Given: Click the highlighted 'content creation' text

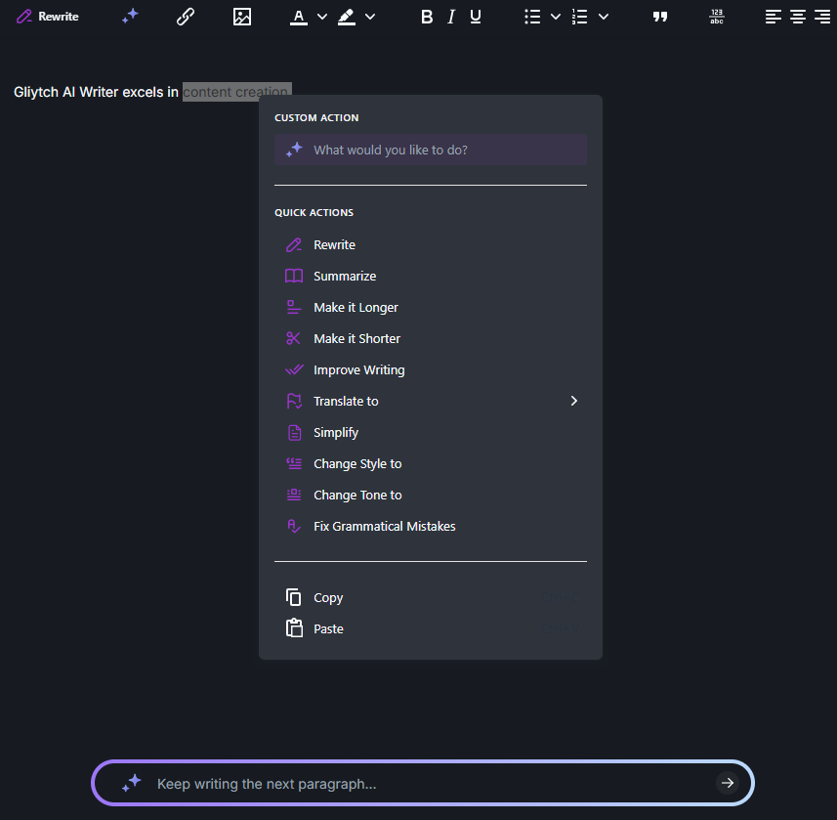Looking at the screenshot, I should pyautogui.click(x=235, y=92).
